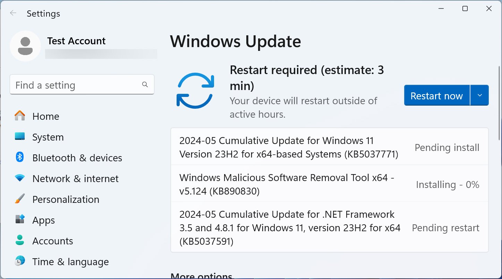Click the Personalization paintbrush icon
This screenshot has width=502, height=279.
[20, 199]
